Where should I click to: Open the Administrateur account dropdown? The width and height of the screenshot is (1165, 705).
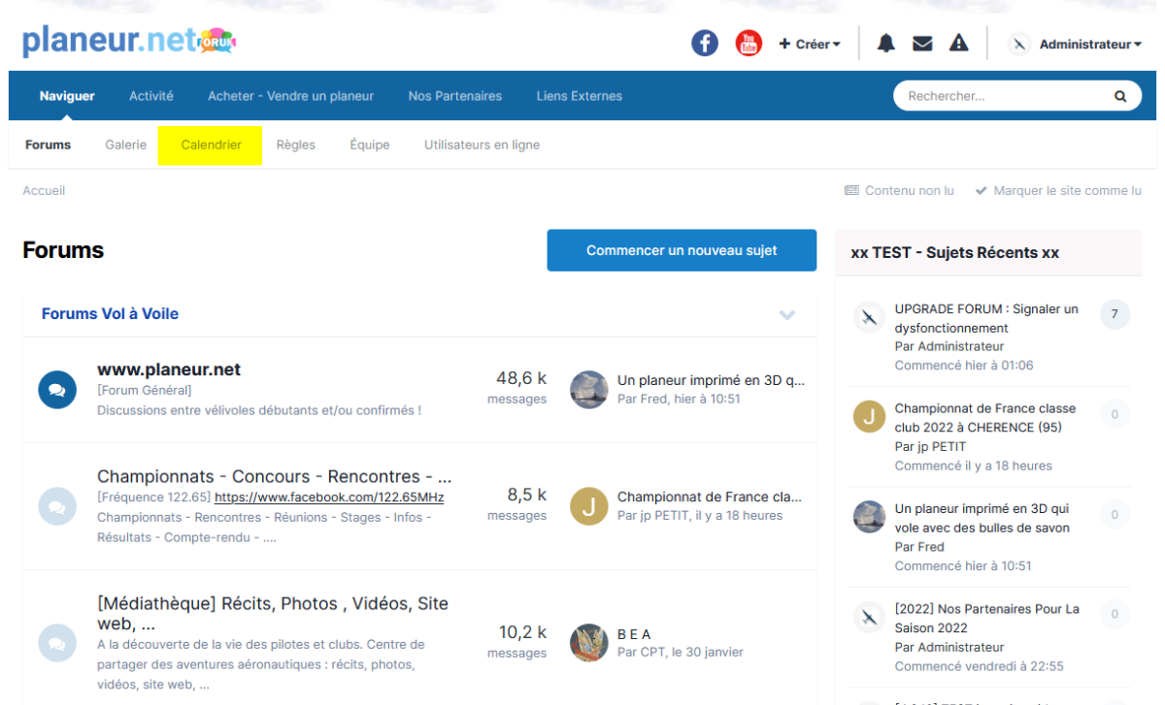point(1090,44)
